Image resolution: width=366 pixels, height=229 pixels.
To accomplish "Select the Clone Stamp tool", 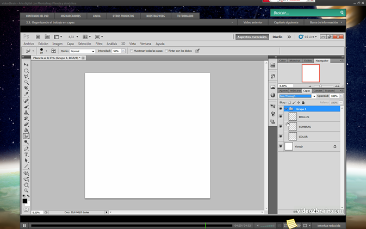I will [26, 113].
